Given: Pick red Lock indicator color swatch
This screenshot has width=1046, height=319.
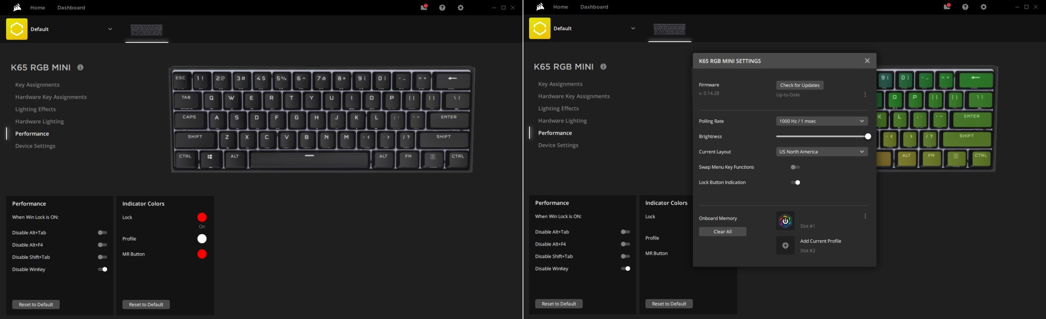Looking at the screenshot, I should pyautogui.click(x=202, y=217).
